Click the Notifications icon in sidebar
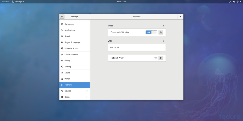Viewport: 243px width, 121px height. click(62, 30)
